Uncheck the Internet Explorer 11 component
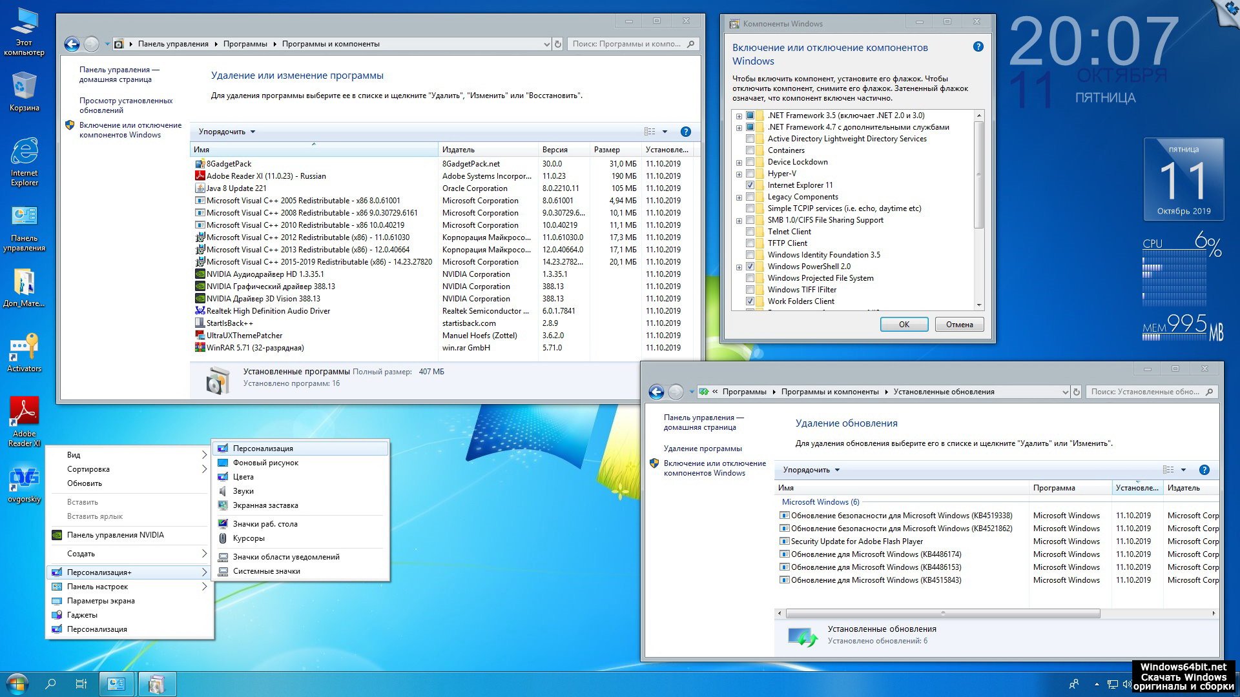 pyautogui.click(x=750, y=185)
